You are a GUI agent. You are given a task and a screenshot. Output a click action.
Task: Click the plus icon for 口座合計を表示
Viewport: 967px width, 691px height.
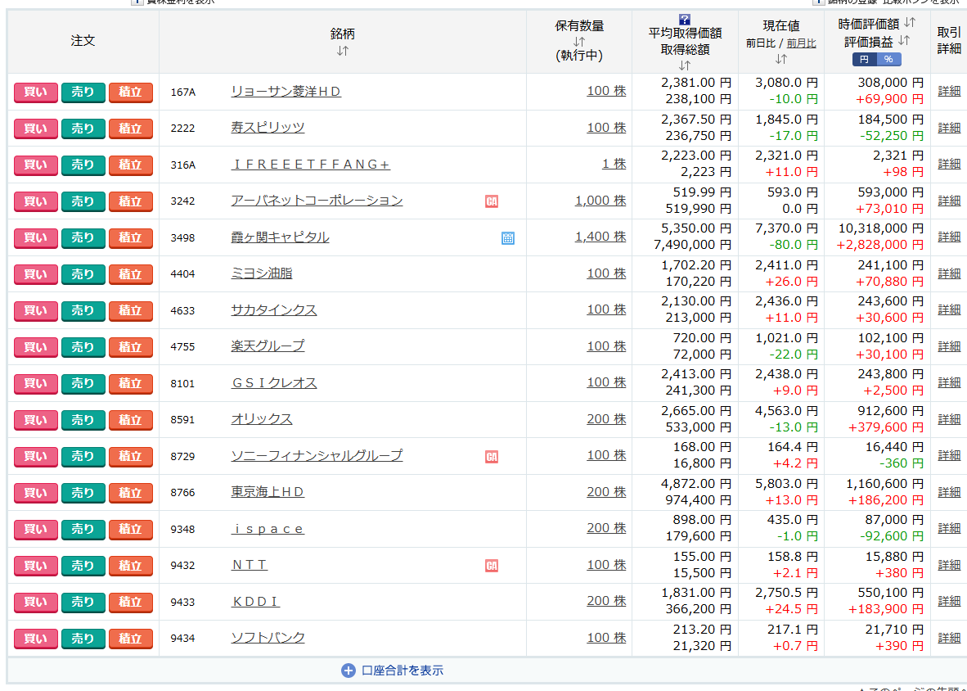tap(349, 671)
